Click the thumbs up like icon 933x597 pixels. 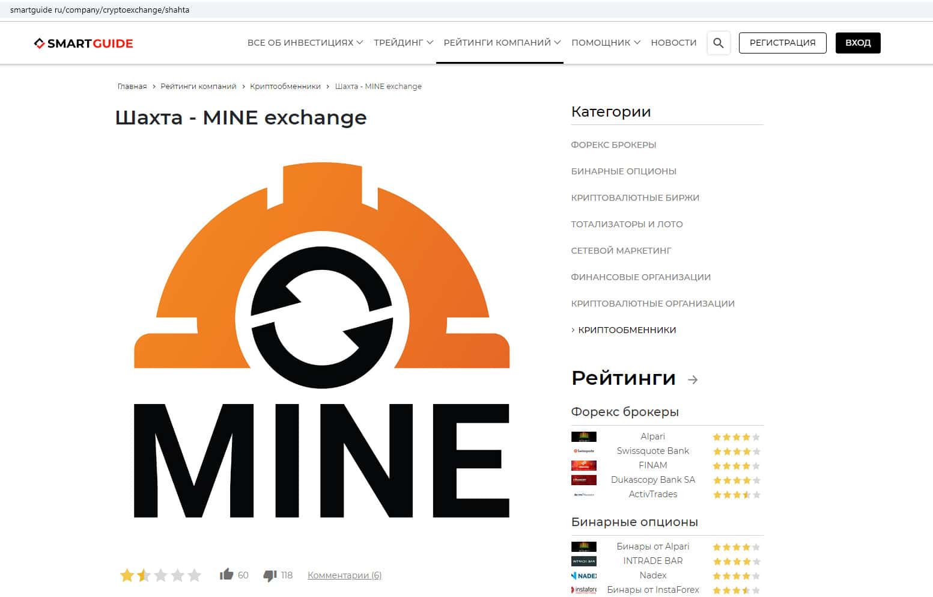[x=226, y=574]
